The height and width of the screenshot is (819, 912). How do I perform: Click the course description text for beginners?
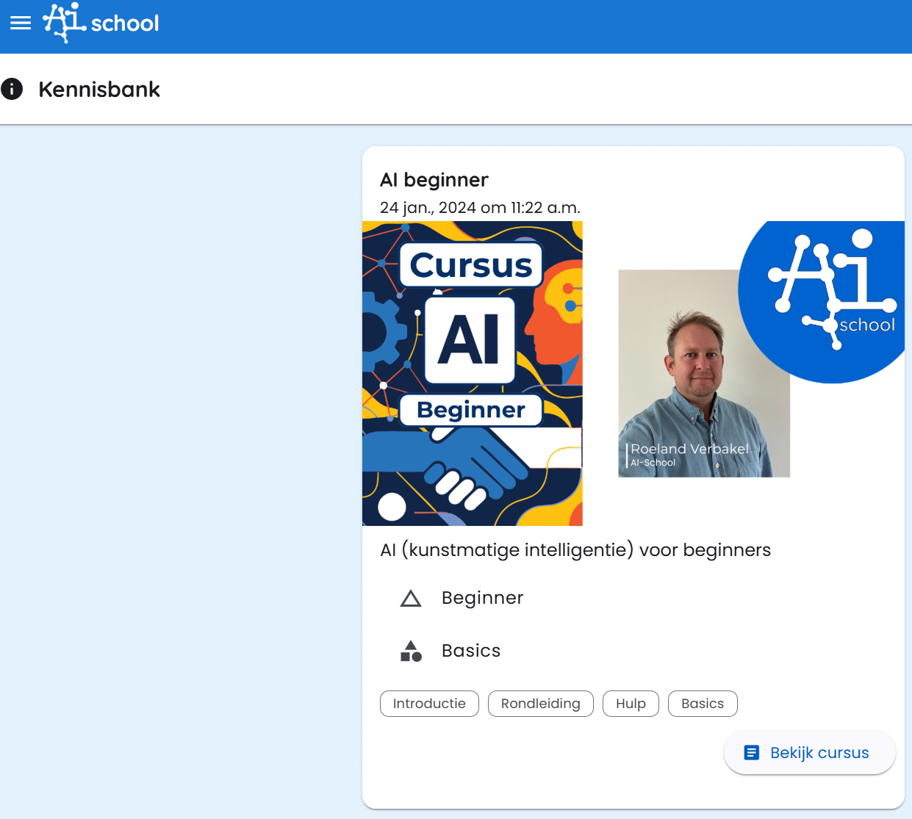[x=575, y=550]
